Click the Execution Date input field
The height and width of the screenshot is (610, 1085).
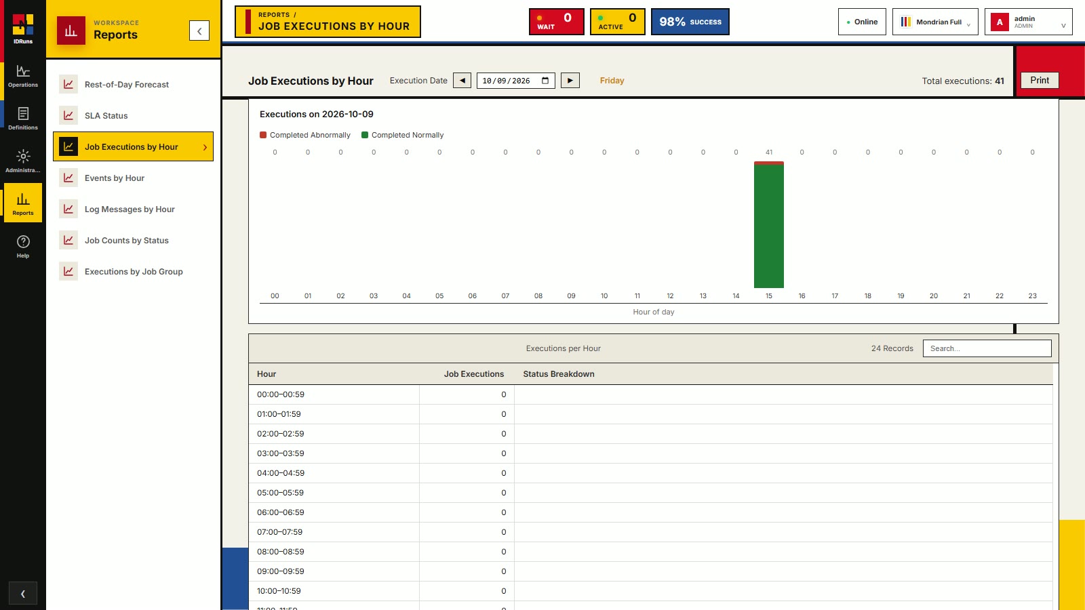(x=516, y=81)
